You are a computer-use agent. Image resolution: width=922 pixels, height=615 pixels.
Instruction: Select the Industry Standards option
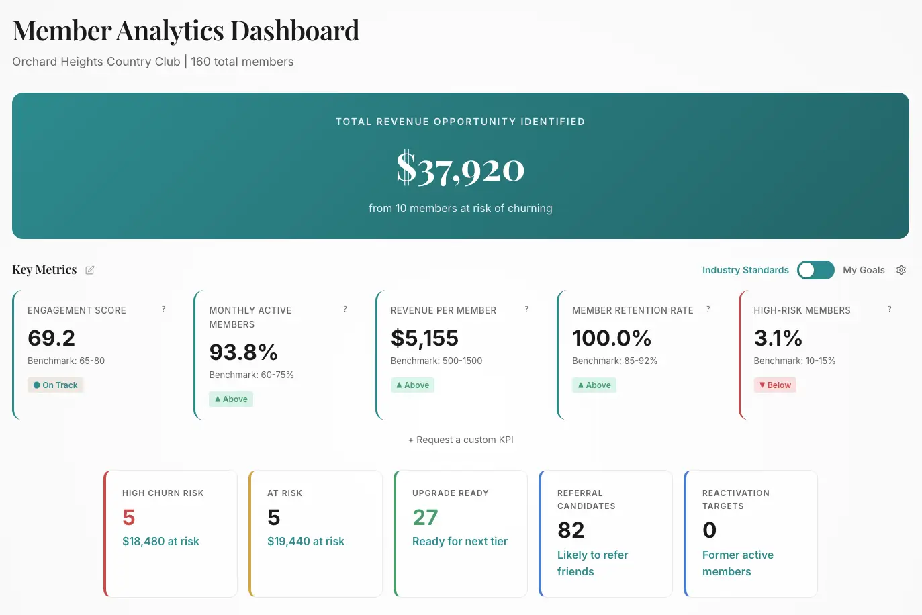(745, 270)
